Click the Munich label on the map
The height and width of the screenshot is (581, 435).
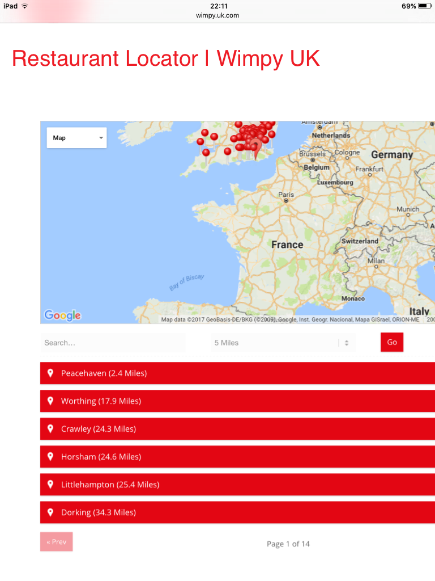(408, 209)
